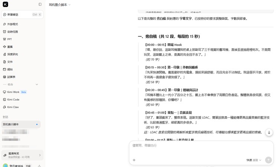Click the 新建會話 chat bubble icon
The width and height of the screenshot is (277, 167).
5,14
